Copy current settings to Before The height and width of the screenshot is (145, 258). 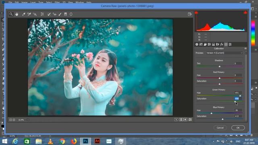pos(185,120)
